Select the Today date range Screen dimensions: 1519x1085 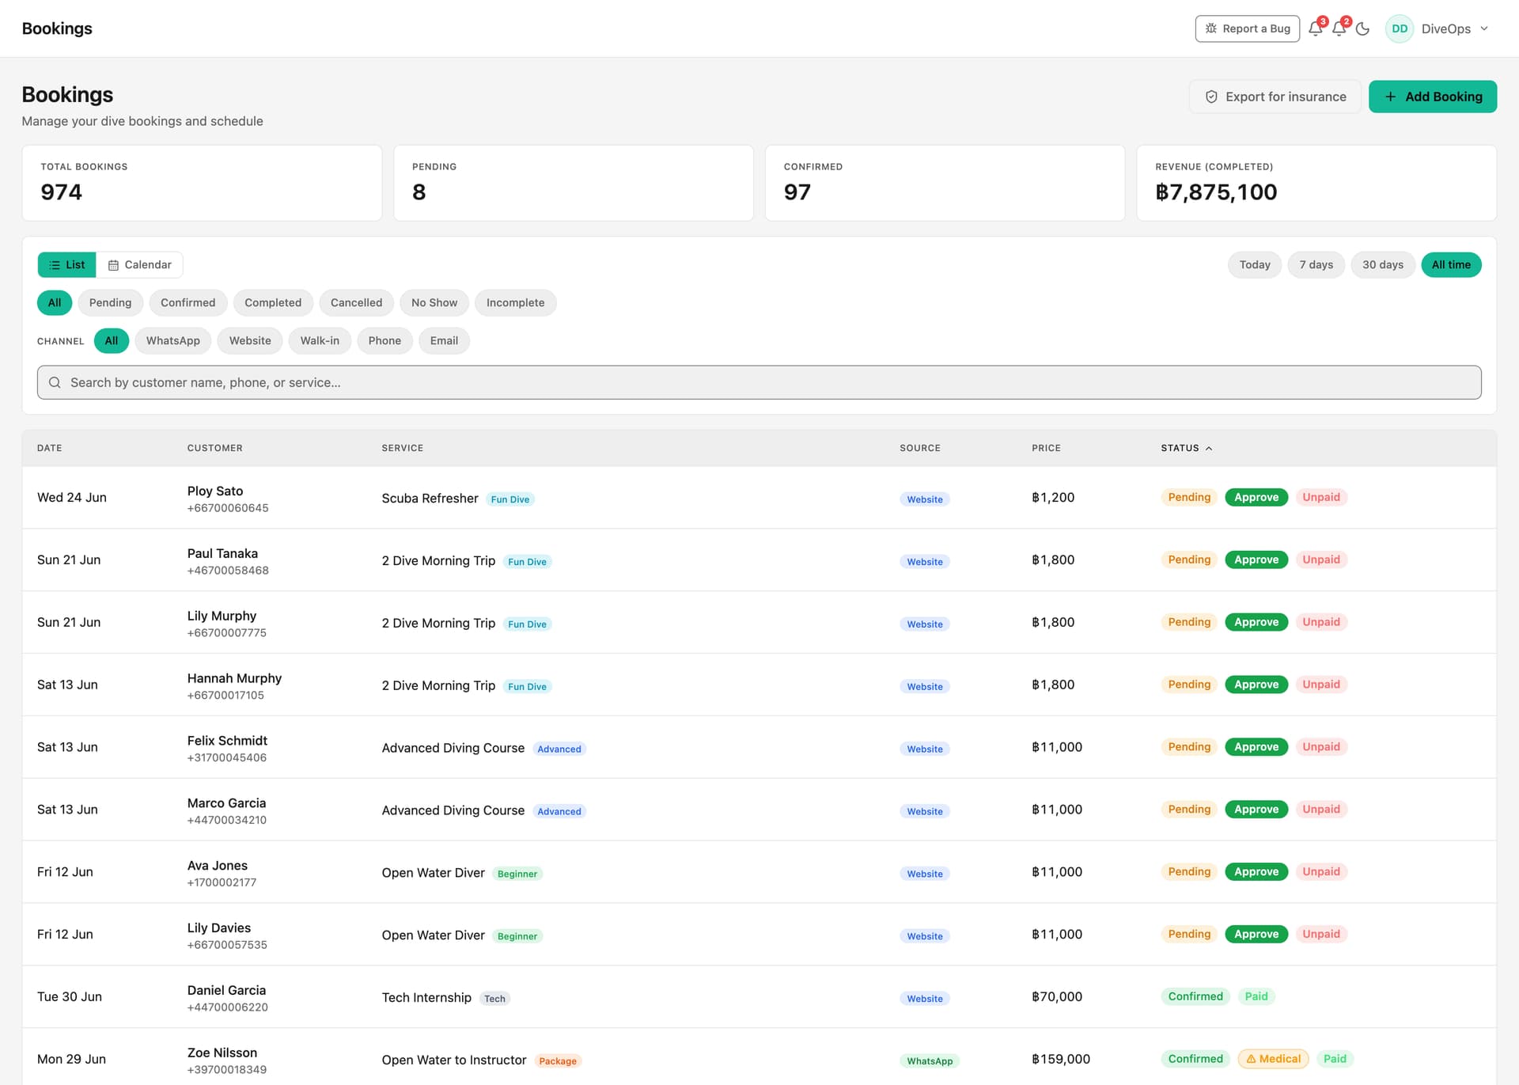click(1254, 265)
